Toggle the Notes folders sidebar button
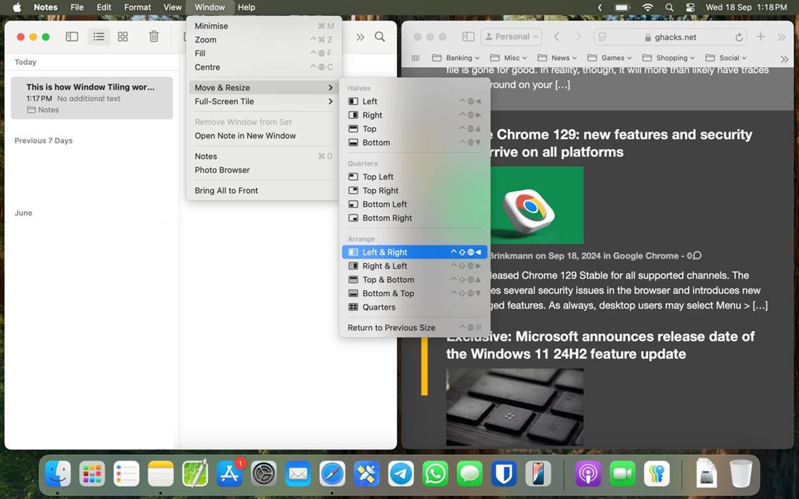Image resolution: width=799 pixels, height=499 pixels. (72, 37)
